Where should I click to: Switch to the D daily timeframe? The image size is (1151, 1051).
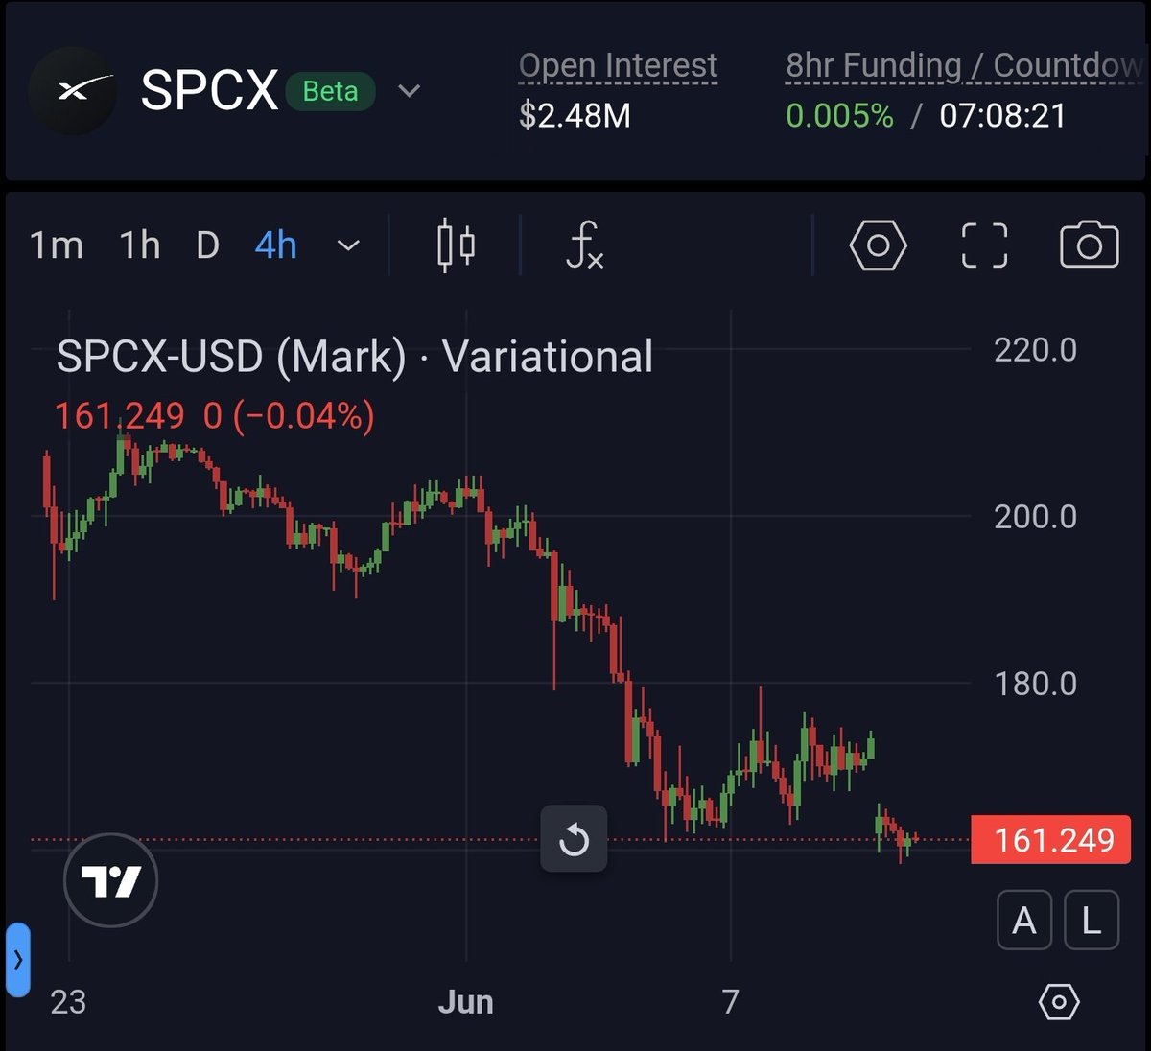[x=207, y=245]
